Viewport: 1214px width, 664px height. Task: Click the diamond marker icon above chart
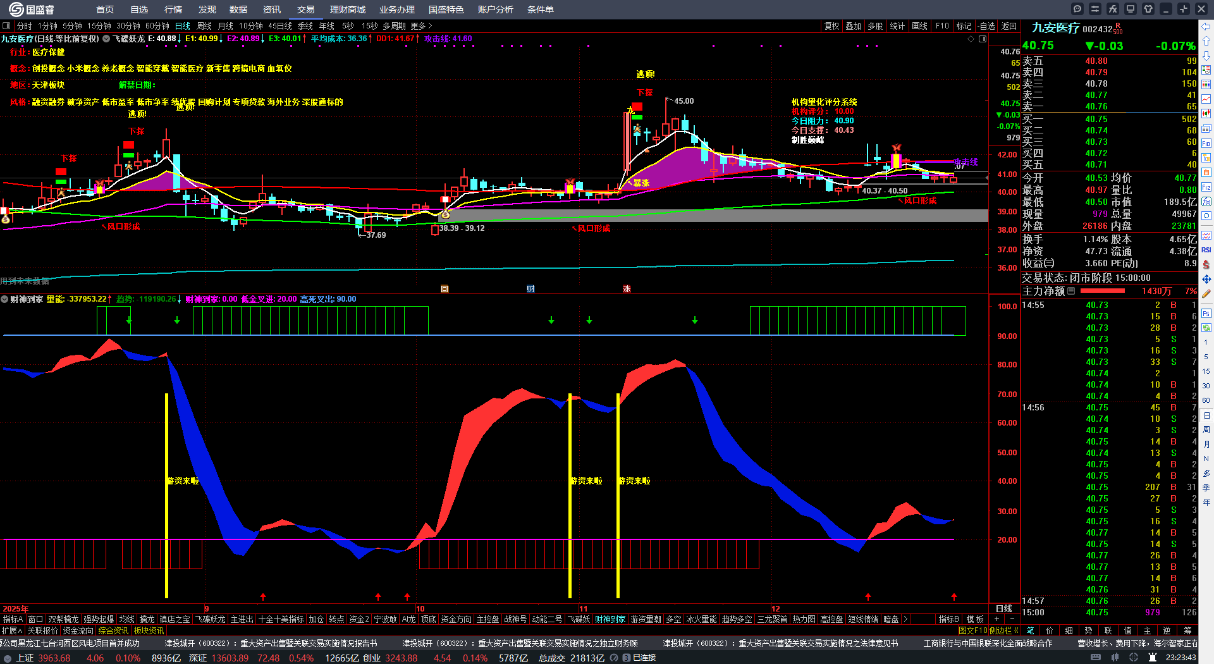971,39
